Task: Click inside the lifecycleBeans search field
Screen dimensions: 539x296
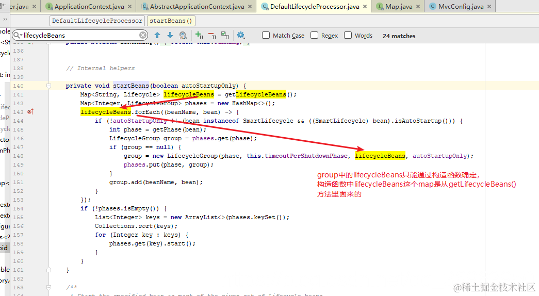Action: [81, 35]
